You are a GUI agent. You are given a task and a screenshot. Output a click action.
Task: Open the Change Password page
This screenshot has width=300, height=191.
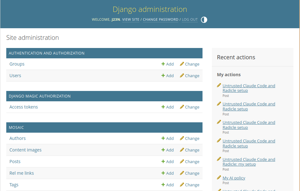pos(161,19)
